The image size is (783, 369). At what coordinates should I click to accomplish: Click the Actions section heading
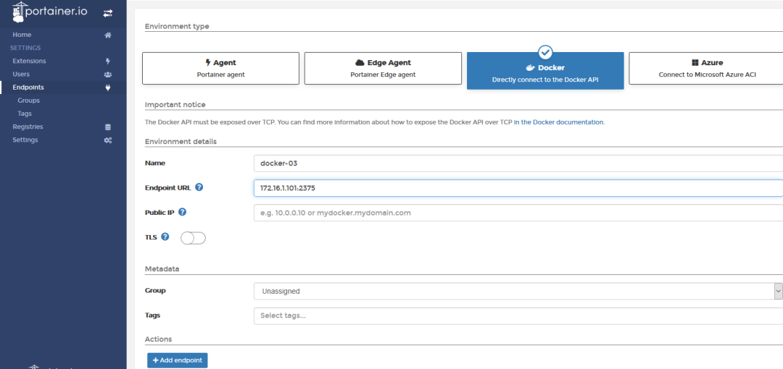(x=158, y=339)
